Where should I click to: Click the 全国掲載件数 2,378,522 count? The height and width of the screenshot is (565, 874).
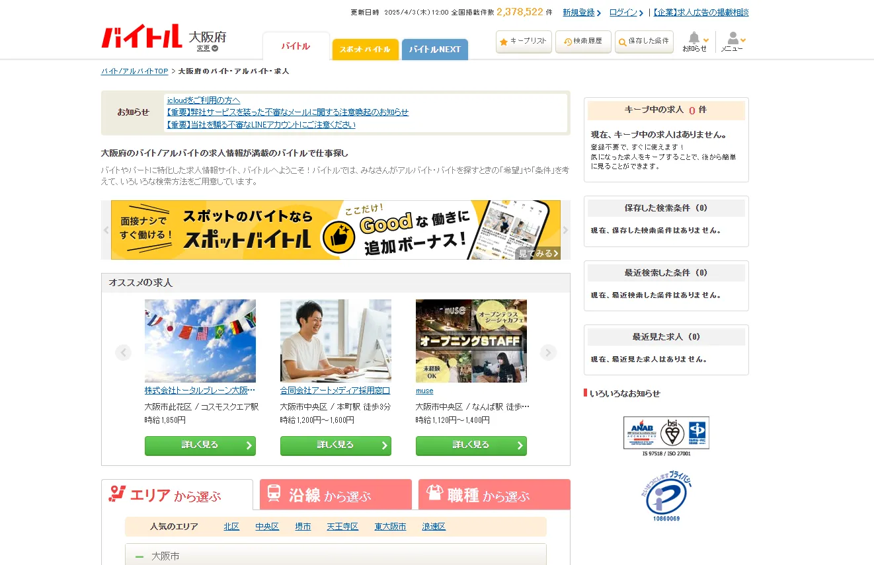coord(502,12)
